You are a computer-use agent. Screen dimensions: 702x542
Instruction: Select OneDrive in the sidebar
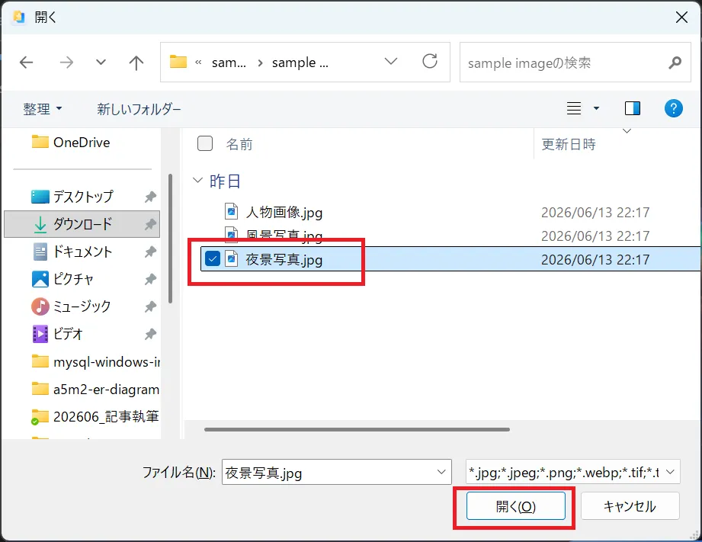tap(82, 143)
